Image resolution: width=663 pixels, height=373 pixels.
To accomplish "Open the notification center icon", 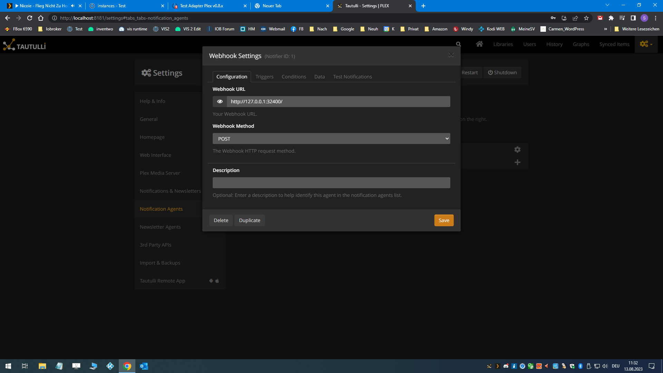I will coord(652,366).
